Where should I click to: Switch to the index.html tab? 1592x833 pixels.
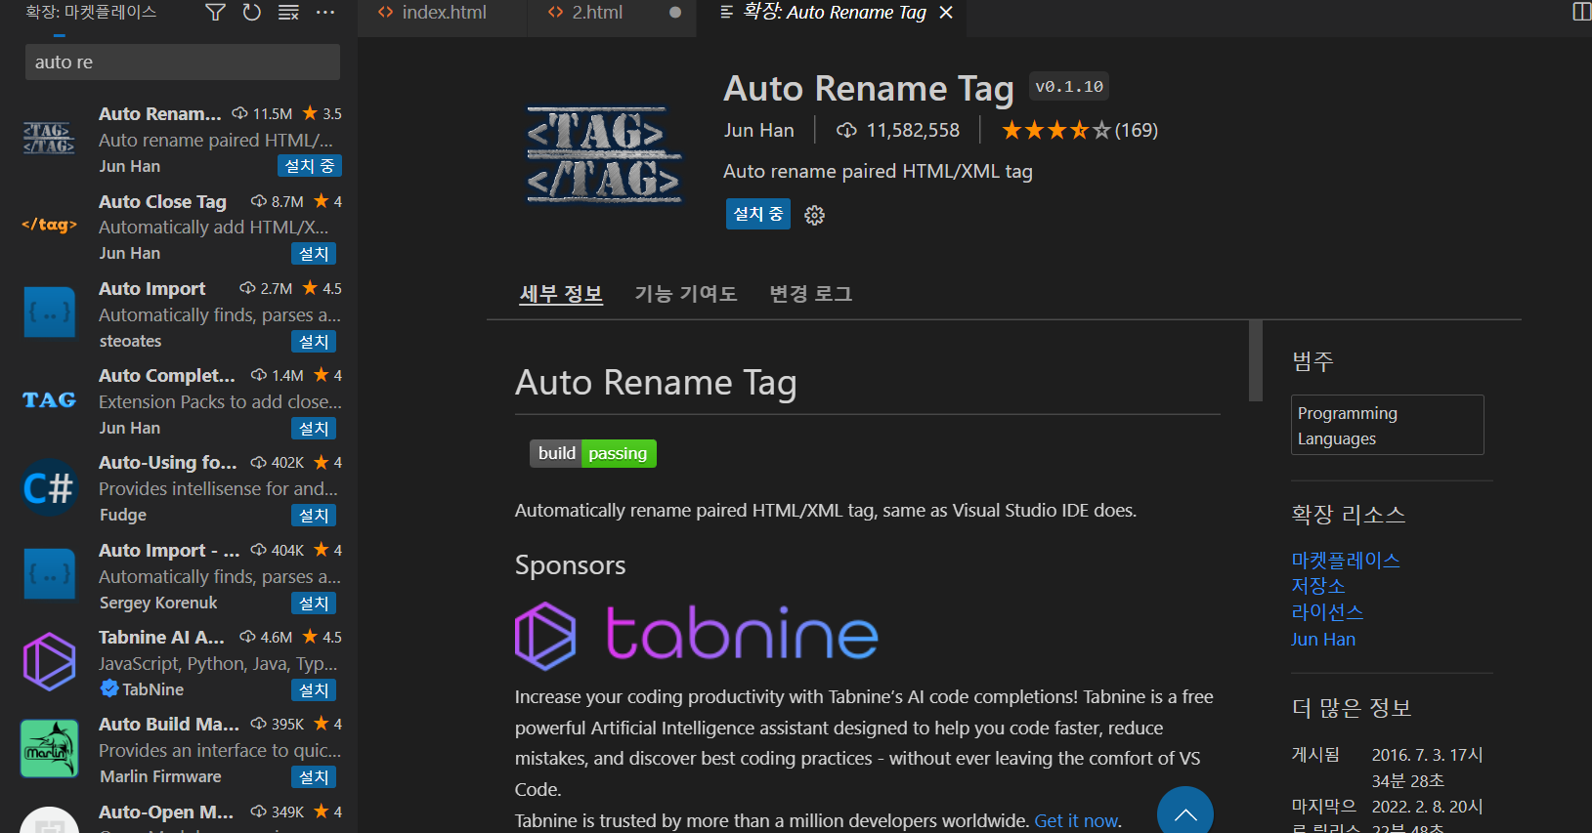(442, 13)
